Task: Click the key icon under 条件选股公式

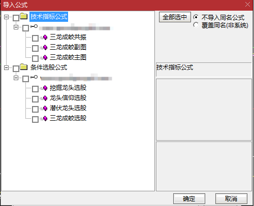Action: click(34, 77)
